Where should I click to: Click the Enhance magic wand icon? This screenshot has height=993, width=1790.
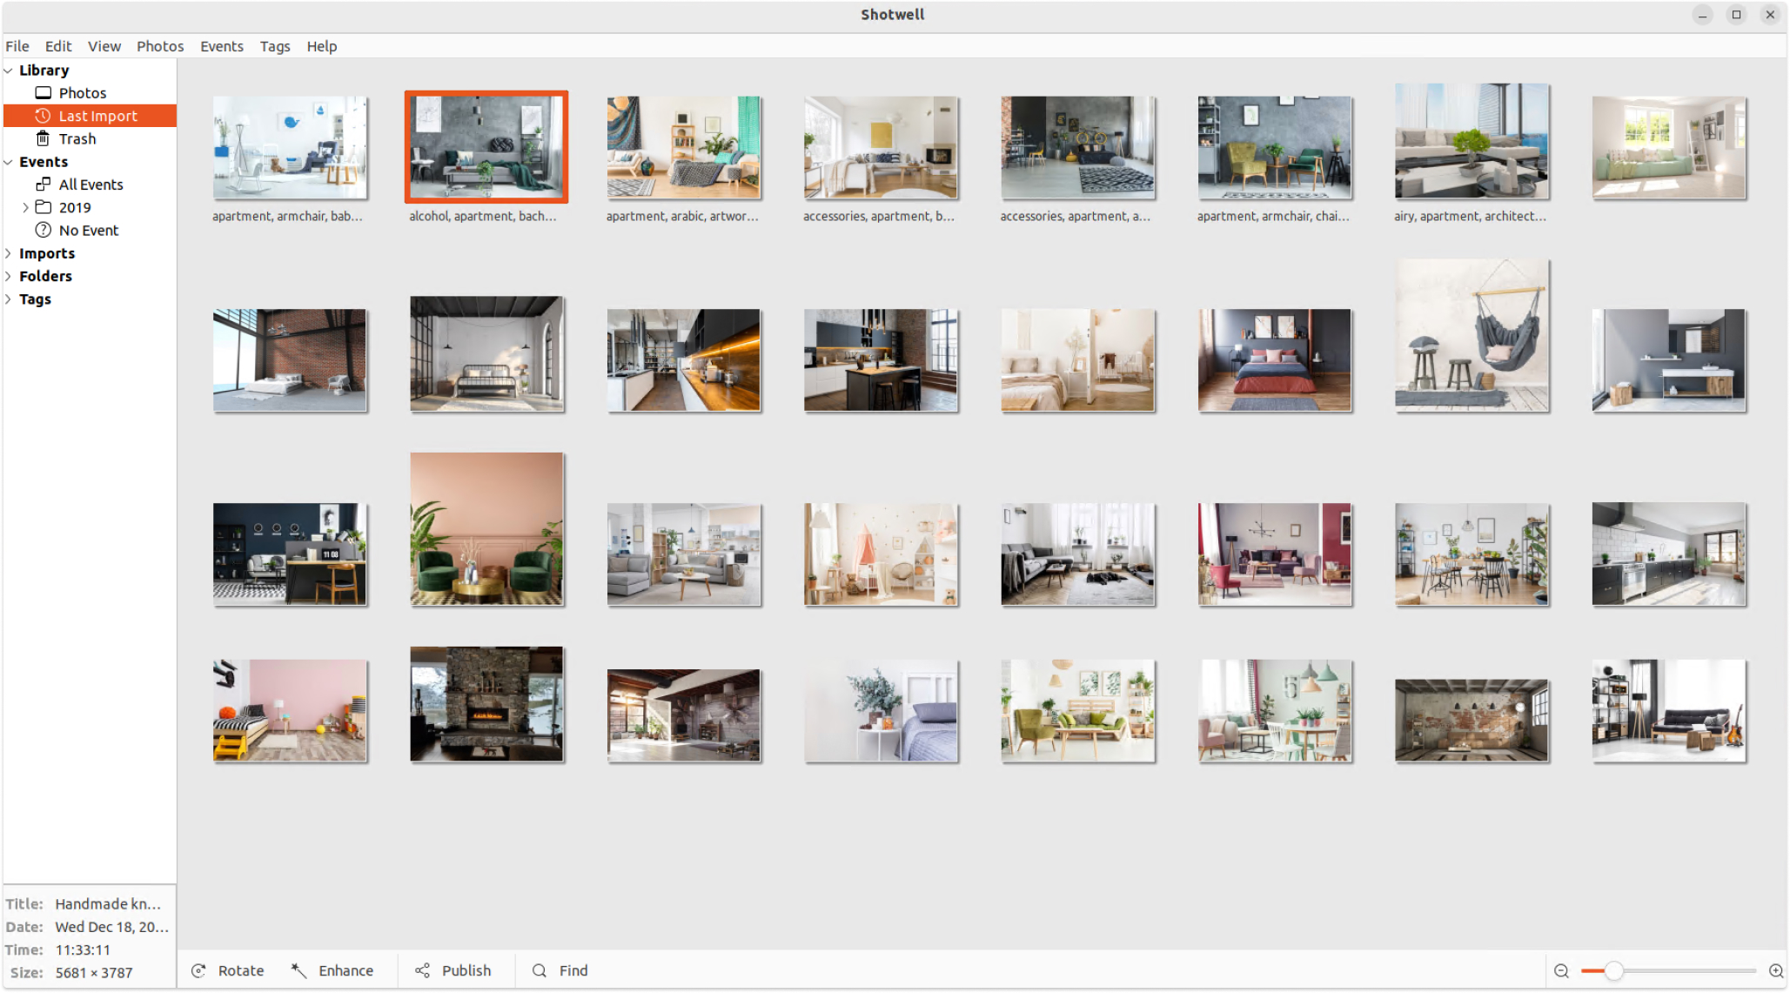[298, 970]
